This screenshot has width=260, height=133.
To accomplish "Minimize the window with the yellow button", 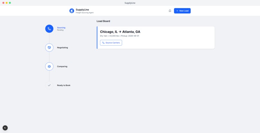I will (7, 3).
